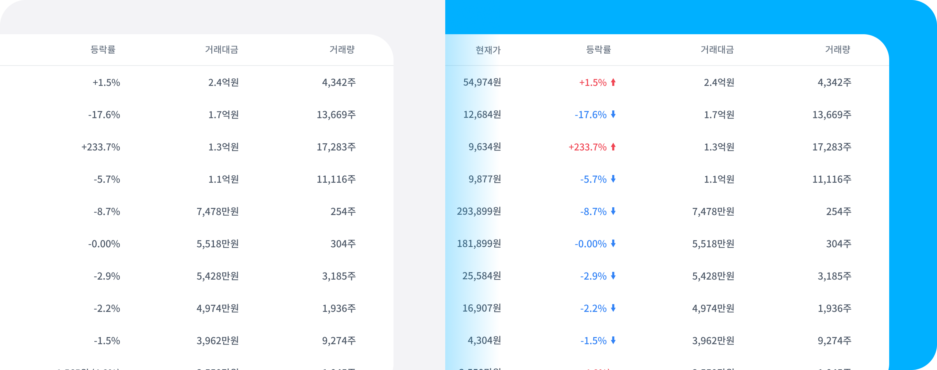
Task: Sort by 거래량 header in left table
Action: point(342,49)
